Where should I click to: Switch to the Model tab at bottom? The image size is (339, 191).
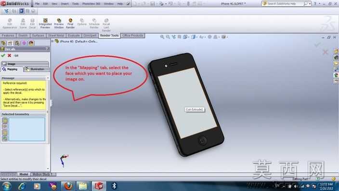(24, 174)
